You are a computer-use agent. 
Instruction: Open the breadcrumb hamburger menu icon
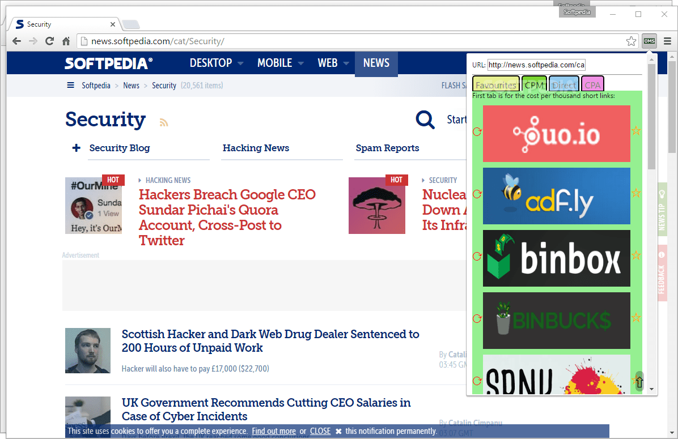(70, 85)
